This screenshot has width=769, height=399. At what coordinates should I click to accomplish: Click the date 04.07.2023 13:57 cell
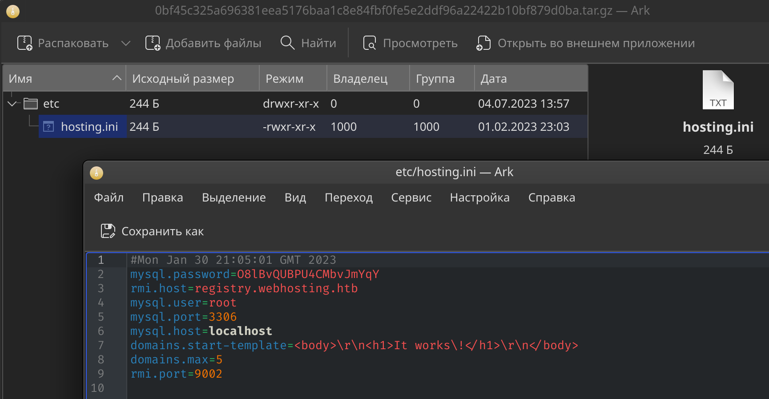[x=523, y=104]
